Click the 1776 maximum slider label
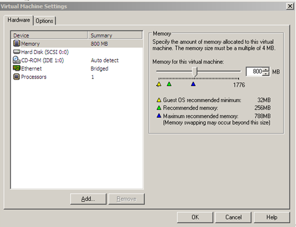This screenshot has width=296, height=227. click(x=239, y=85)
